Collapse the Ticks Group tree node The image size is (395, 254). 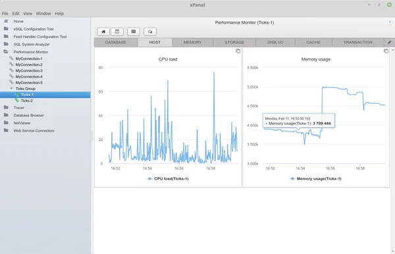tap(11, 89)
